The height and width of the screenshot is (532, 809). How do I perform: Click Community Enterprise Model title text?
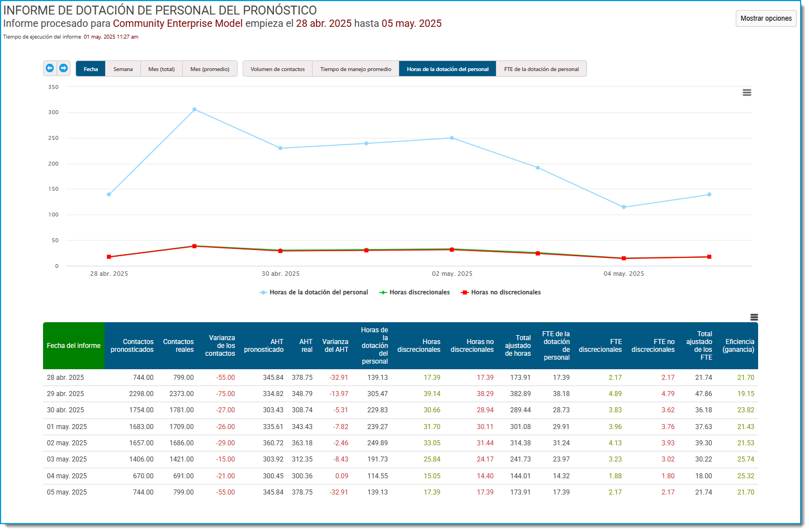pyautogui.click(x=178, y=23)
